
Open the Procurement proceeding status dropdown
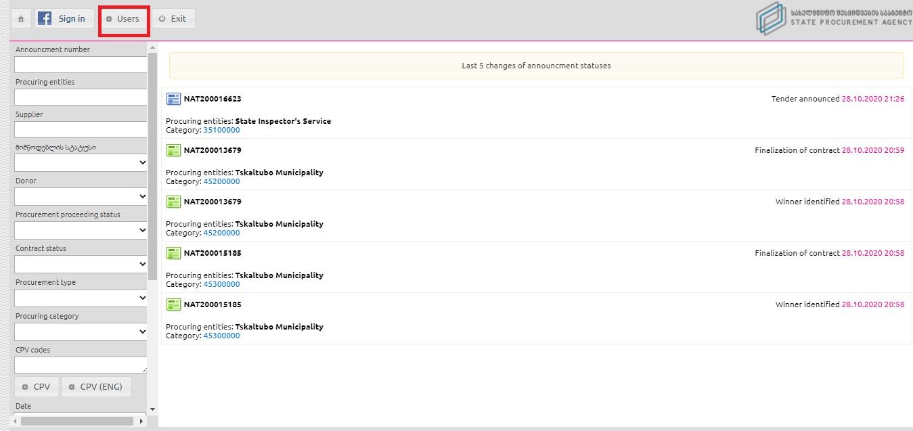[81, 230]
